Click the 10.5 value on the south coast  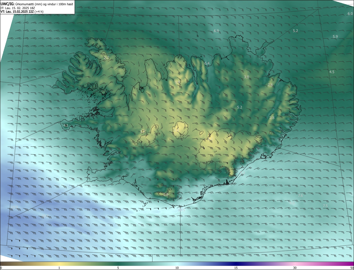coord(181,210)
